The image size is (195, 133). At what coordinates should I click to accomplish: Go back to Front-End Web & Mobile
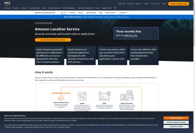pyautogui.click(x=44, y=23)
